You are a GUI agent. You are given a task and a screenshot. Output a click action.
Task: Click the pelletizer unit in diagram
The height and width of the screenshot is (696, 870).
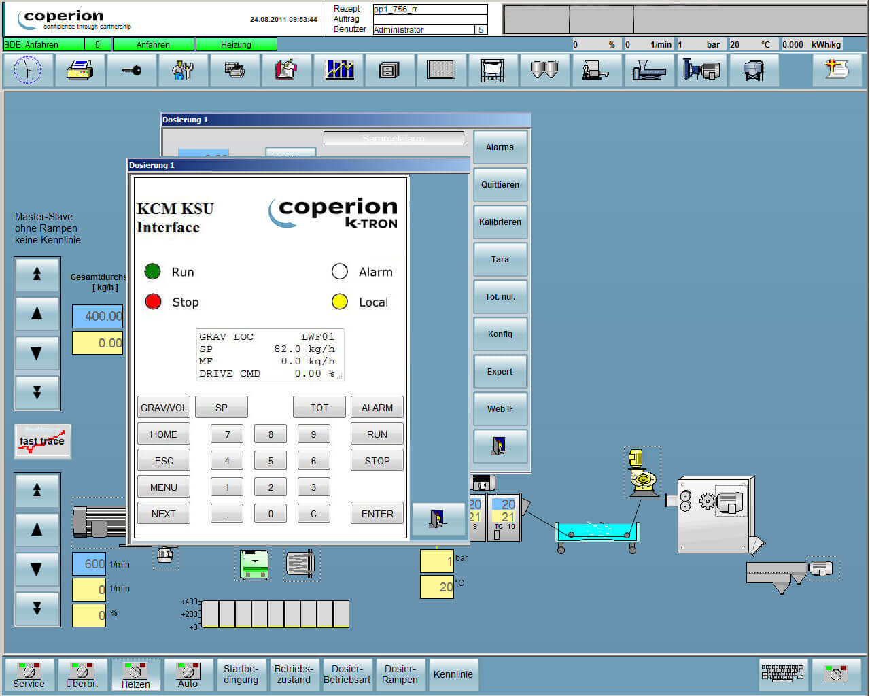point(716,515)
